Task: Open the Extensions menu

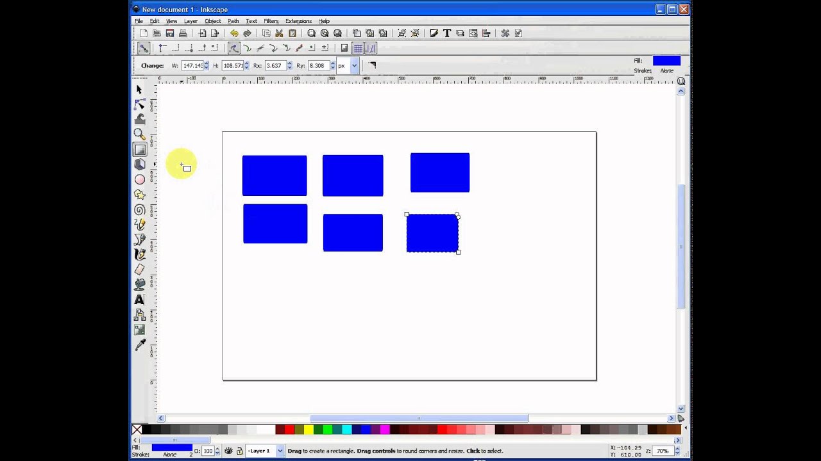Action: [x=298, y=21]
